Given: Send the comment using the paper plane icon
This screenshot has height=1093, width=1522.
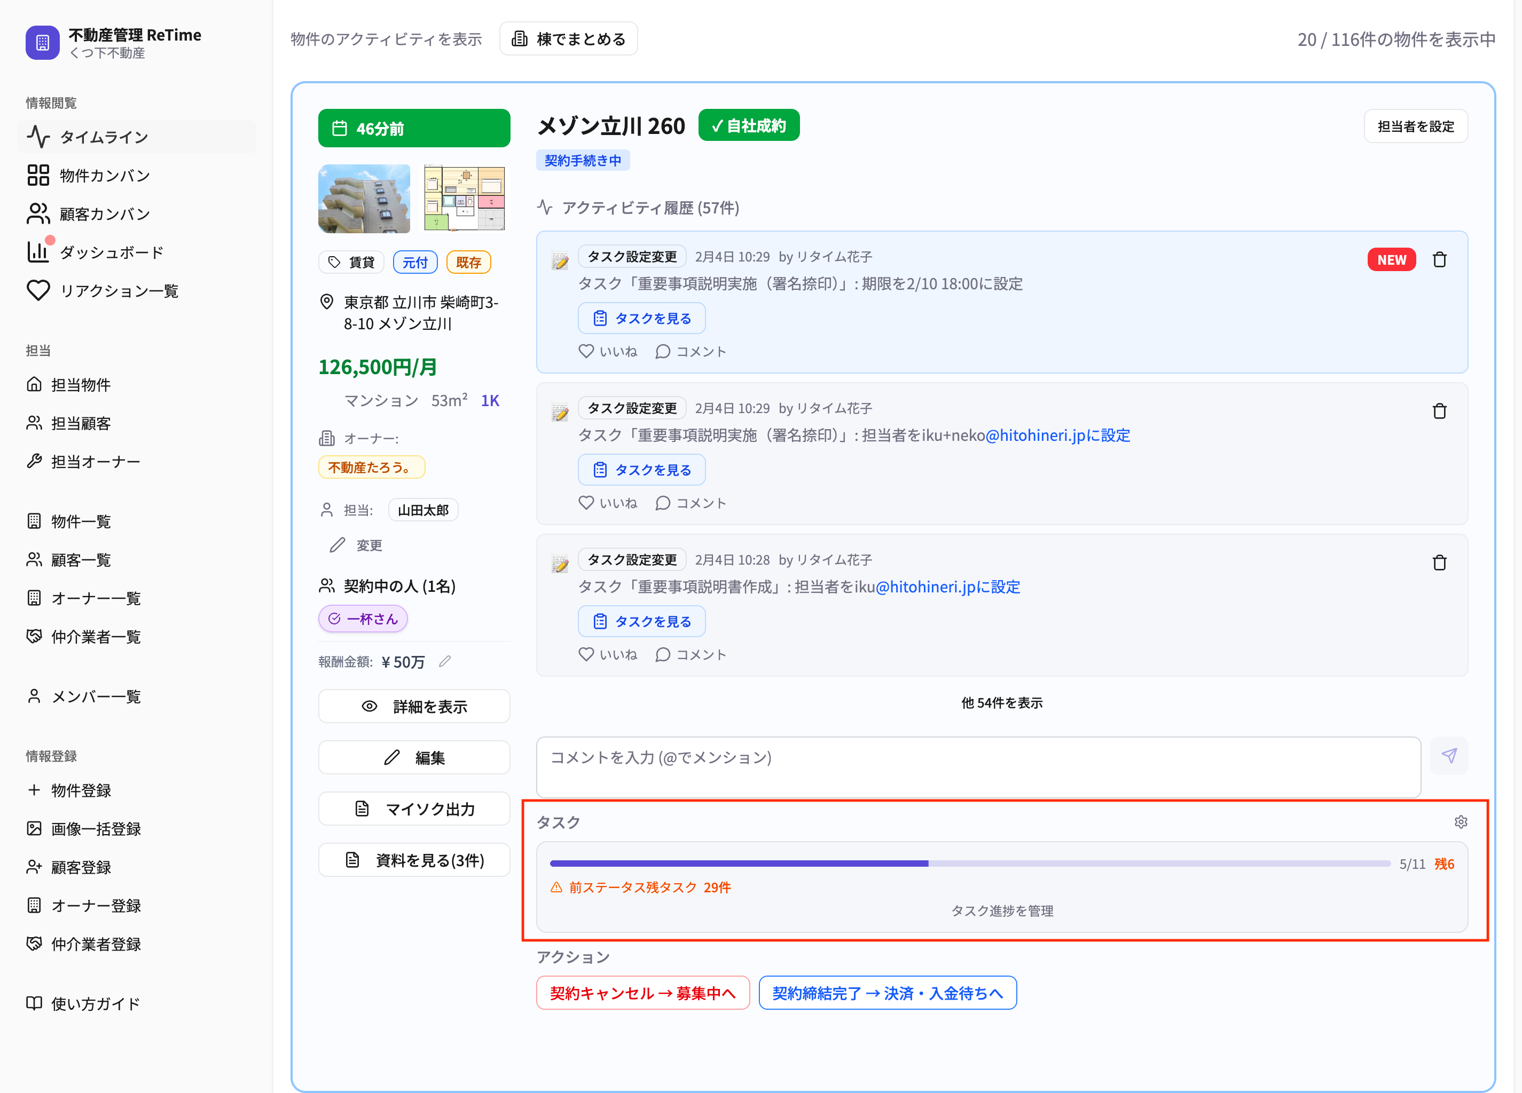Looking at the screenshot, I should coord(1449,755).
